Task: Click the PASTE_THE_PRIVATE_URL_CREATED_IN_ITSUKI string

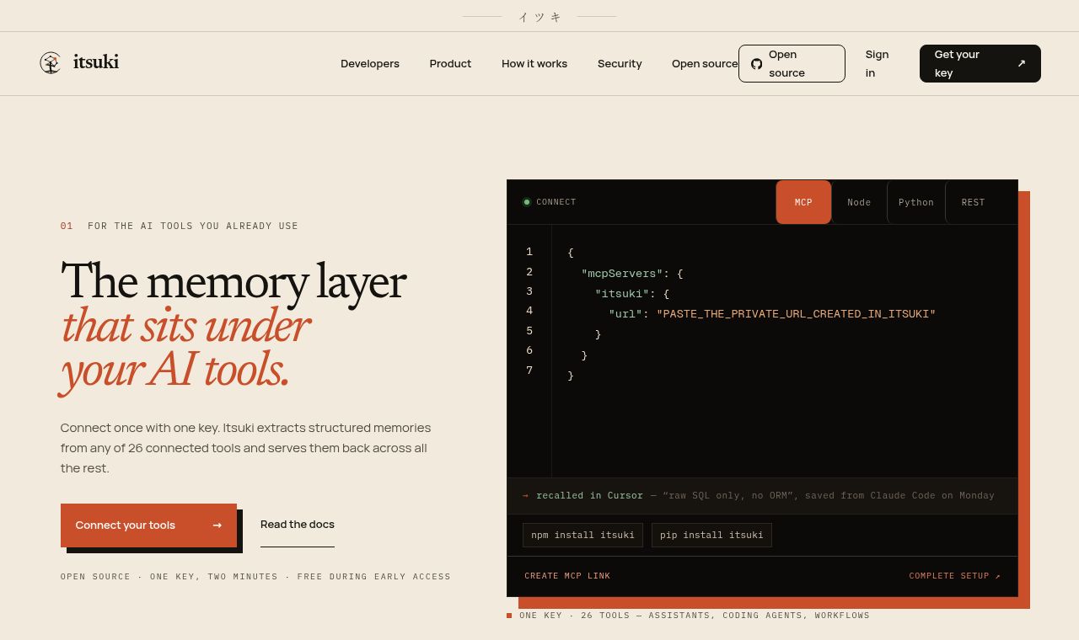Action: point(796,314)
